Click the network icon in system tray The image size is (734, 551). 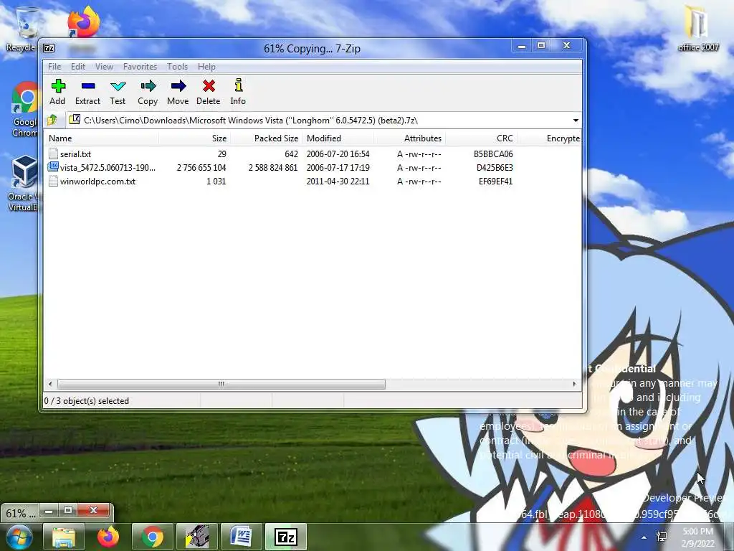coord(662,537)
